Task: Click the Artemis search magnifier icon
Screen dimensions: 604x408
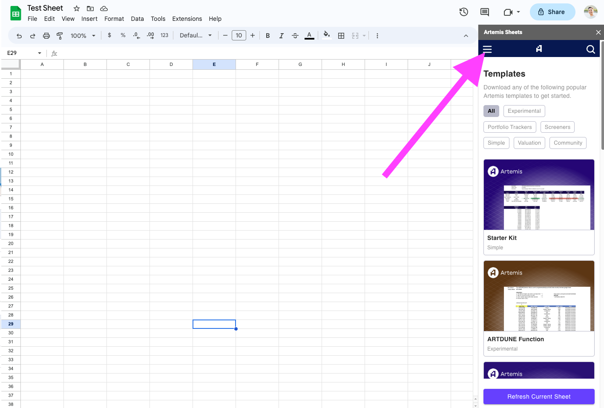Action: (x=590, y=49)
